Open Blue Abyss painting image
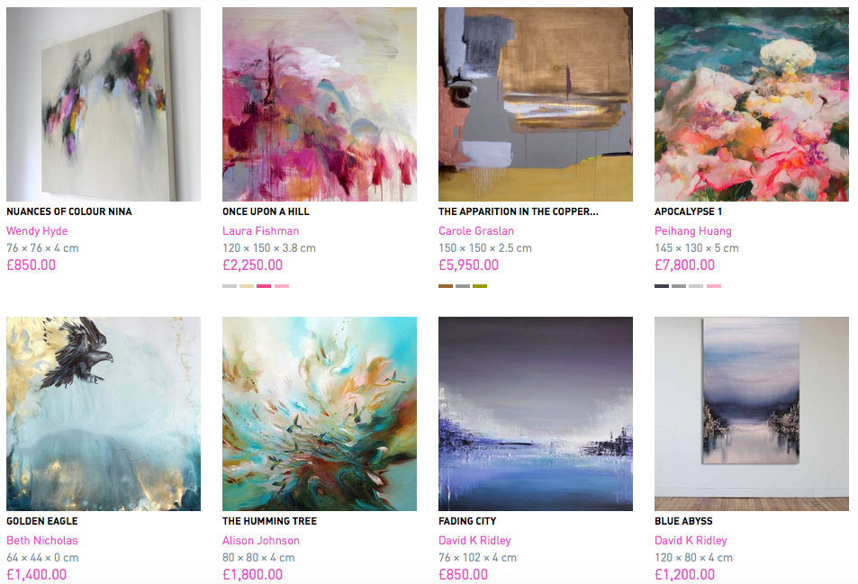The height and width of the screenshot is (584, 858). (752, 414)
